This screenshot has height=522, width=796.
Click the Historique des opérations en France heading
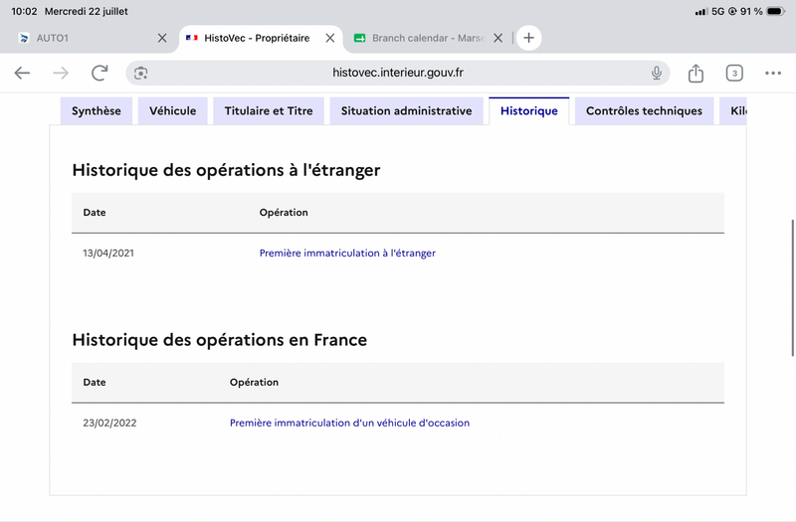click(219, 340)
